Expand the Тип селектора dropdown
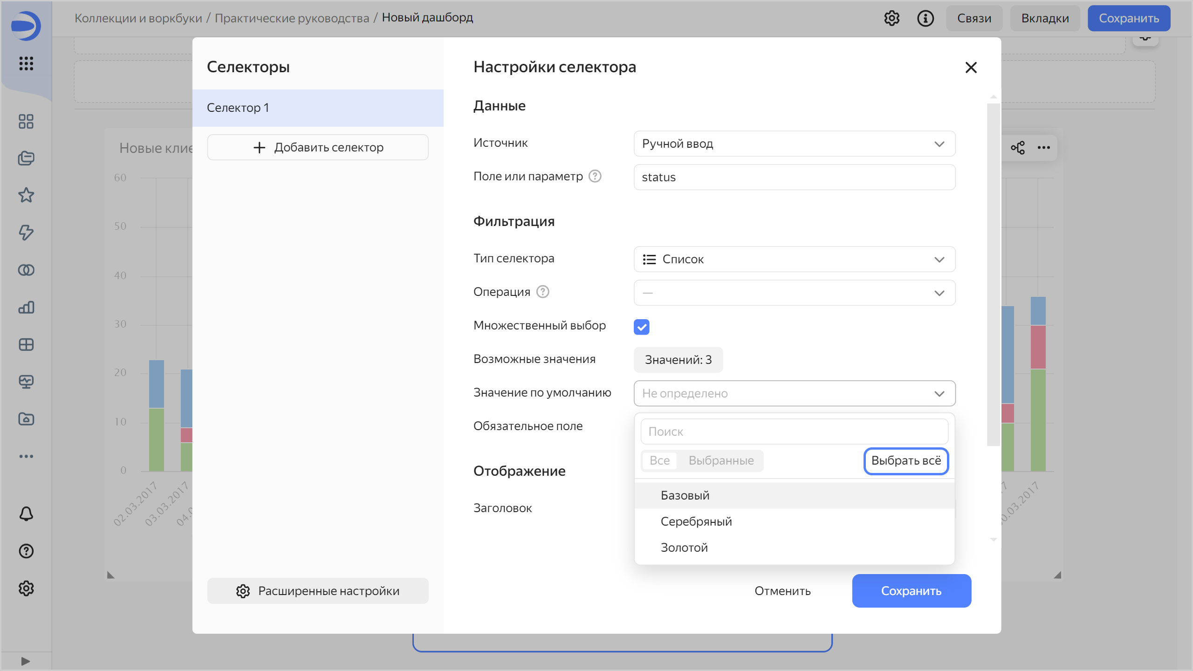This screenshot has width=1193, height=671. pos(794,259)
